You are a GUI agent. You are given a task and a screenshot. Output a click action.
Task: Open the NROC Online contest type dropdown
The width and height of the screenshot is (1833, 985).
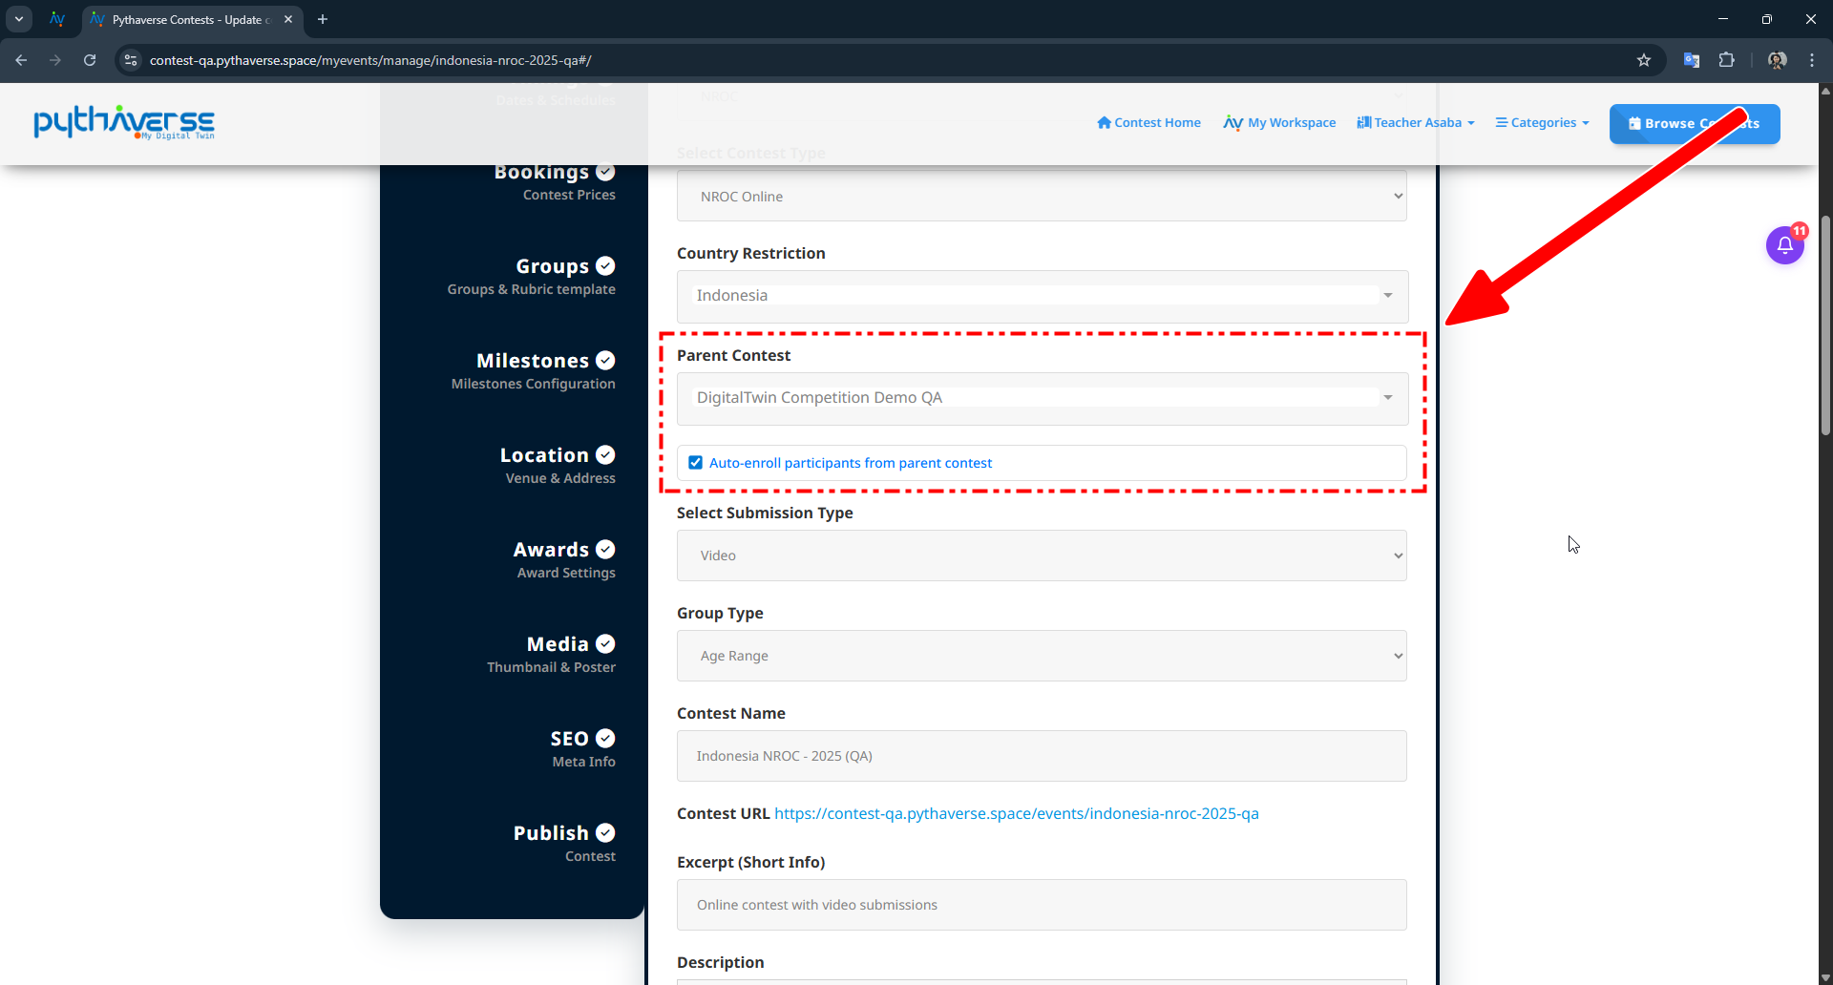1042,196
